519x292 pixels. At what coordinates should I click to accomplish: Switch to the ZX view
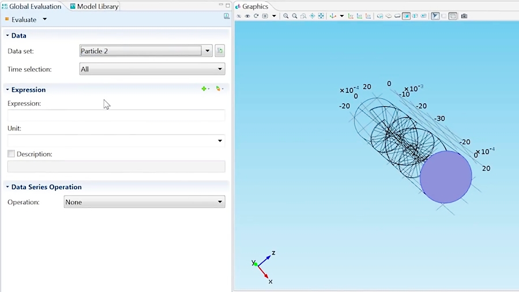click(x=368, y=16)
